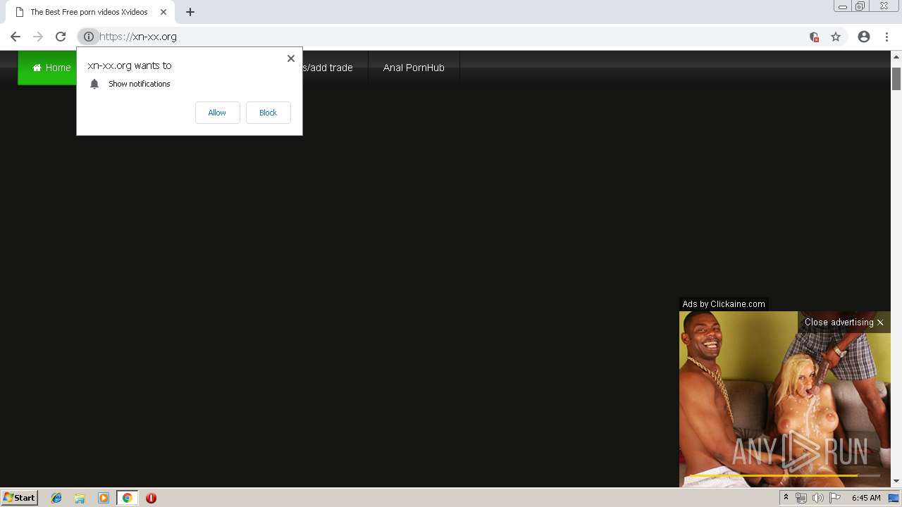Click the notification bell icon in popup
The image size is (902, 507).
tap(94, 84)
